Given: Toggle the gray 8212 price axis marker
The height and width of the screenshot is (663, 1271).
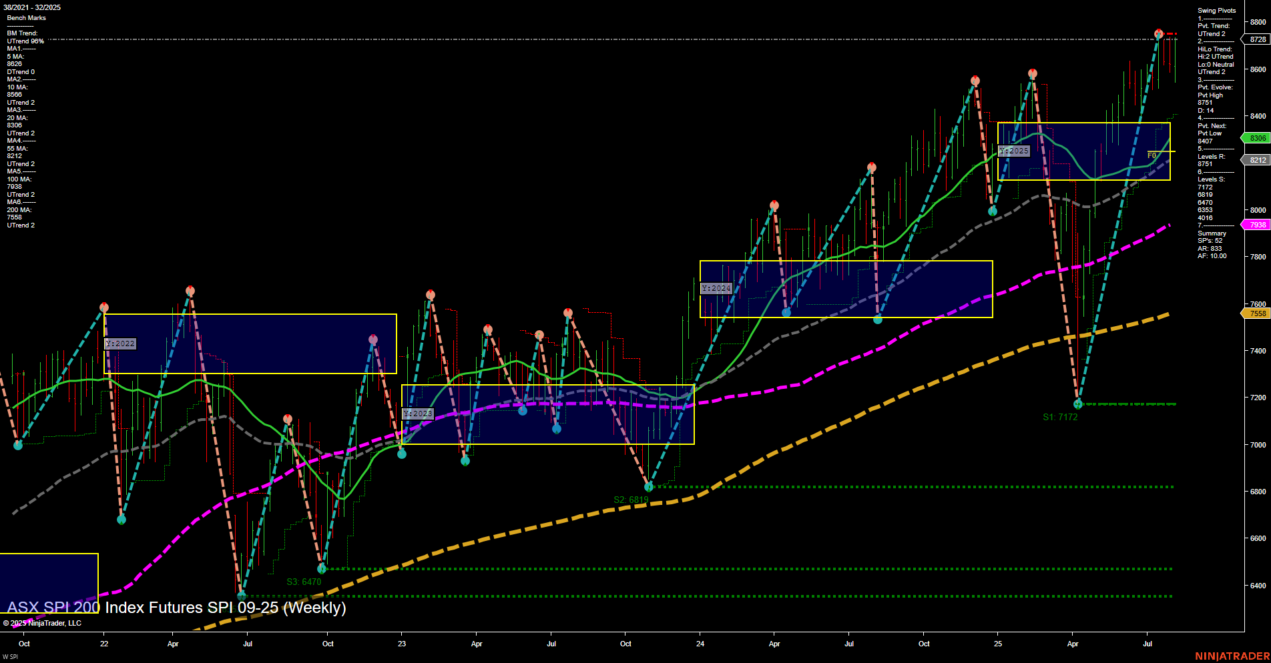Looking at the screenshot, I should [1258, 159].
